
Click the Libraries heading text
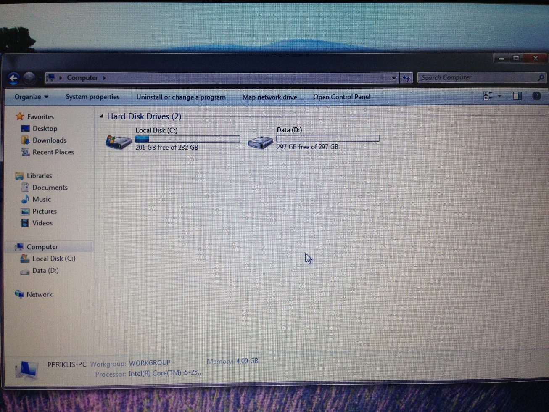pyautogui.click(x=40, y=176)
